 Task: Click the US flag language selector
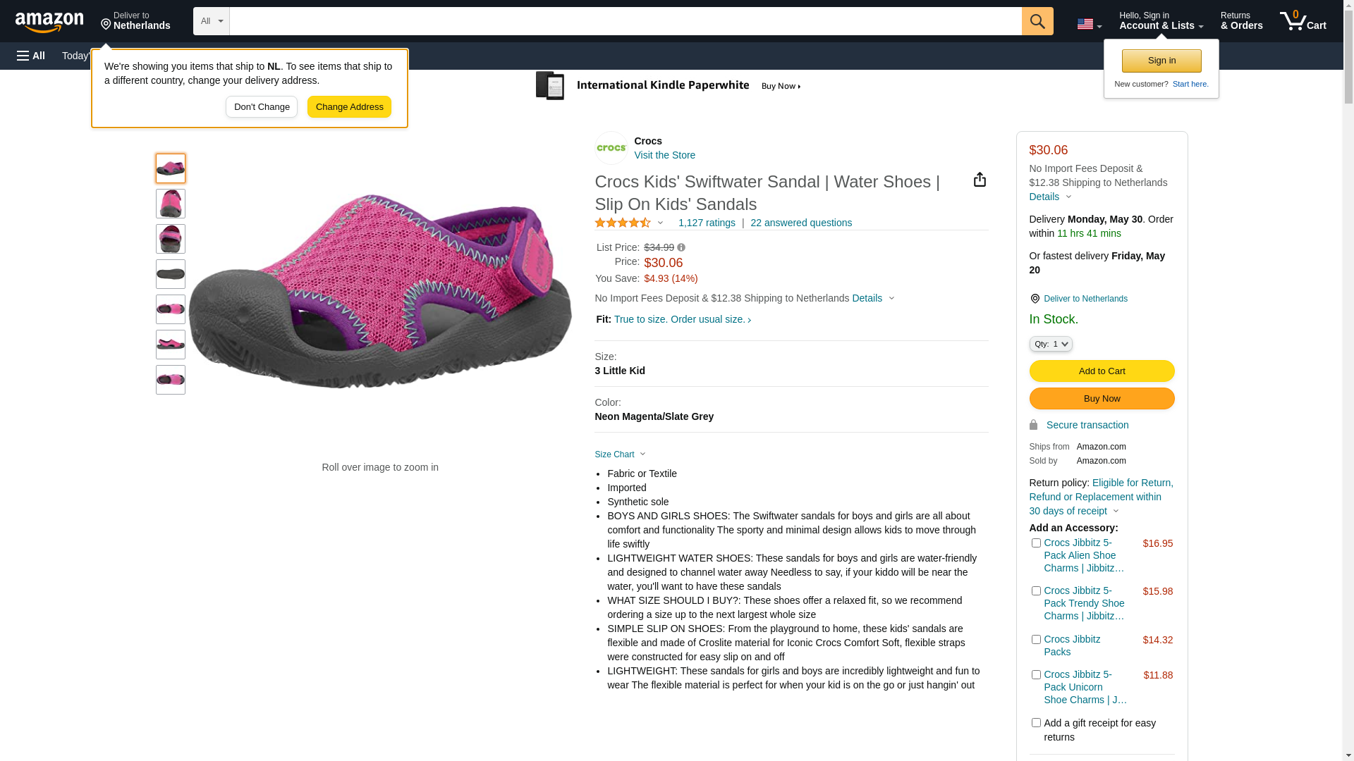coord(1089,24)
